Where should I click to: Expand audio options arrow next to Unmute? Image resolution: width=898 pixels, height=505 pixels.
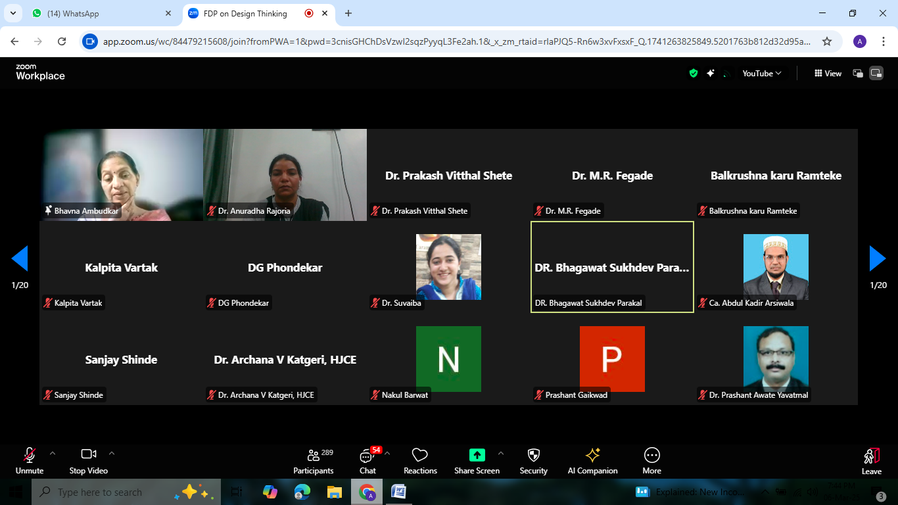(53, 453)
